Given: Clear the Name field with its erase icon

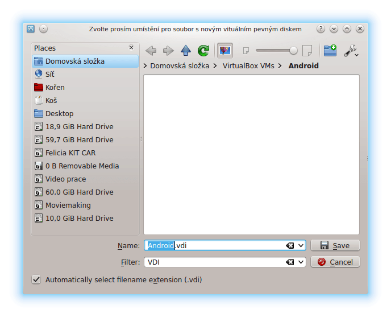Looking at the screenshot, I should point(290,245).
